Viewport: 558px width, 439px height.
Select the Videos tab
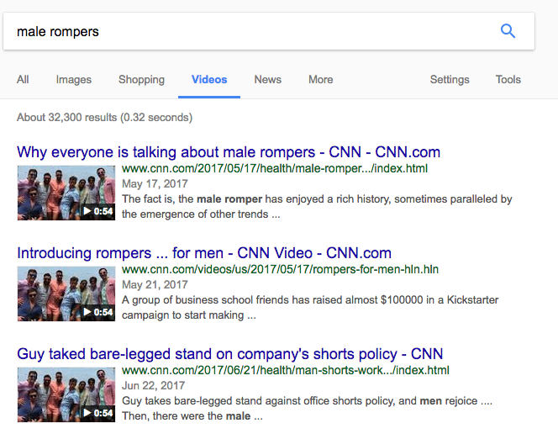pos(209,80)
